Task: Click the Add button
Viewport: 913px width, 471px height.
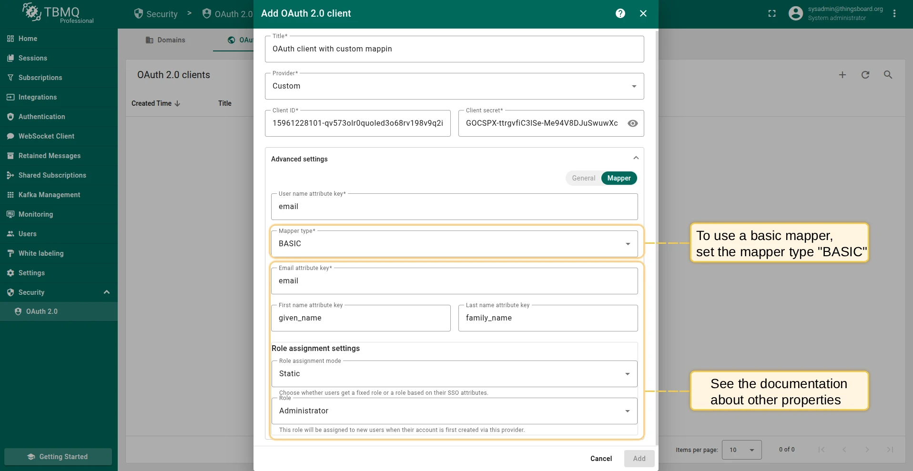Action: click(639, 459)
